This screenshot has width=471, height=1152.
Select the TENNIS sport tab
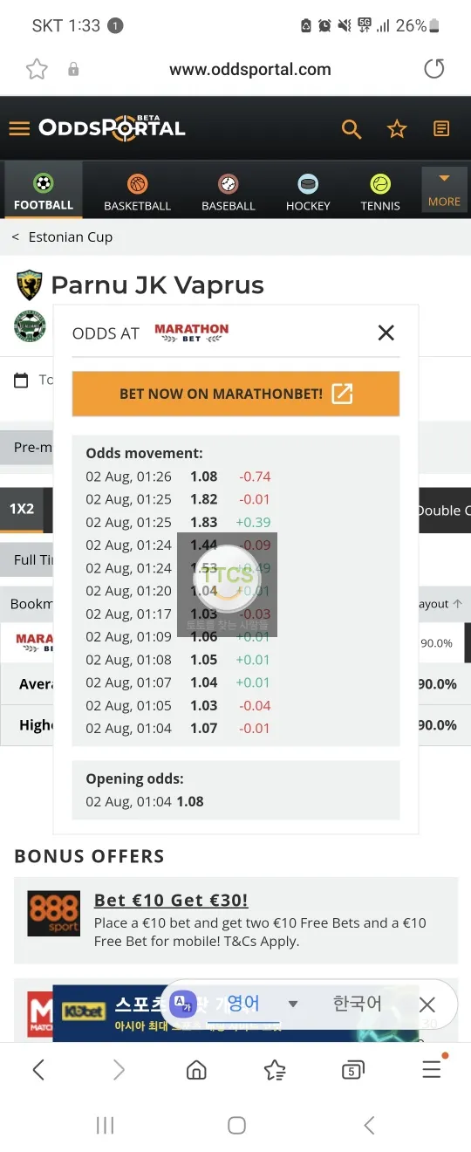(x=380, y=193)
